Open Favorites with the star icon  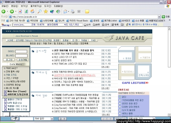(x=46, y=11)
